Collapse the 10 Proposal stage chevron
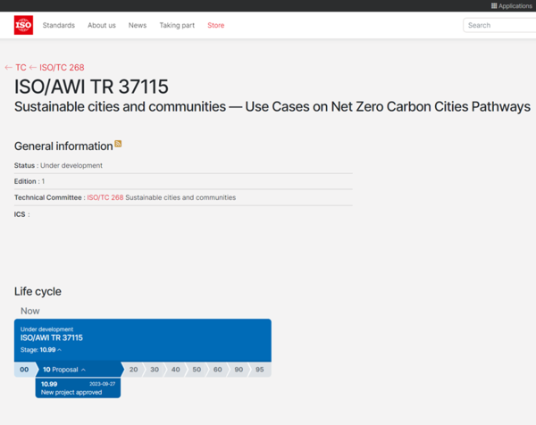The height and width of the screenshot is (425, 536). [83, 370]
